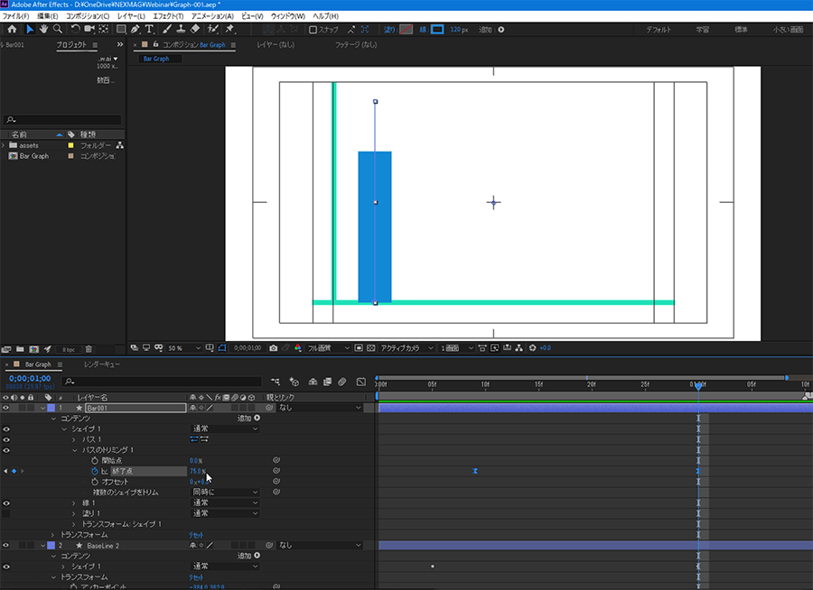The image size is (813, 590).
Task: Hide the Bar001 layer with eye icon
Action: [6, 408]
